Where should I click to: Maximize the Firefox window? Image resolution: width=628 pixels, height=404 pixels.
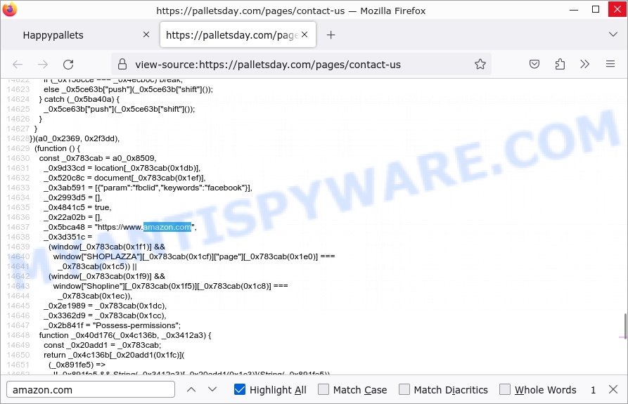(596, 10)
